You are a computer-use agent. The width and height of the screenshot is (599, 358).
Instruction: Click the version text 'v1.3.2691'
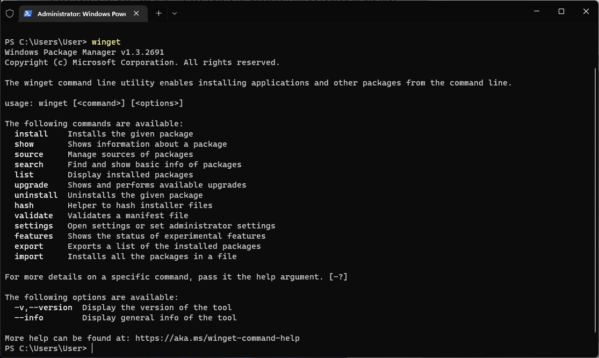(142, 52)
